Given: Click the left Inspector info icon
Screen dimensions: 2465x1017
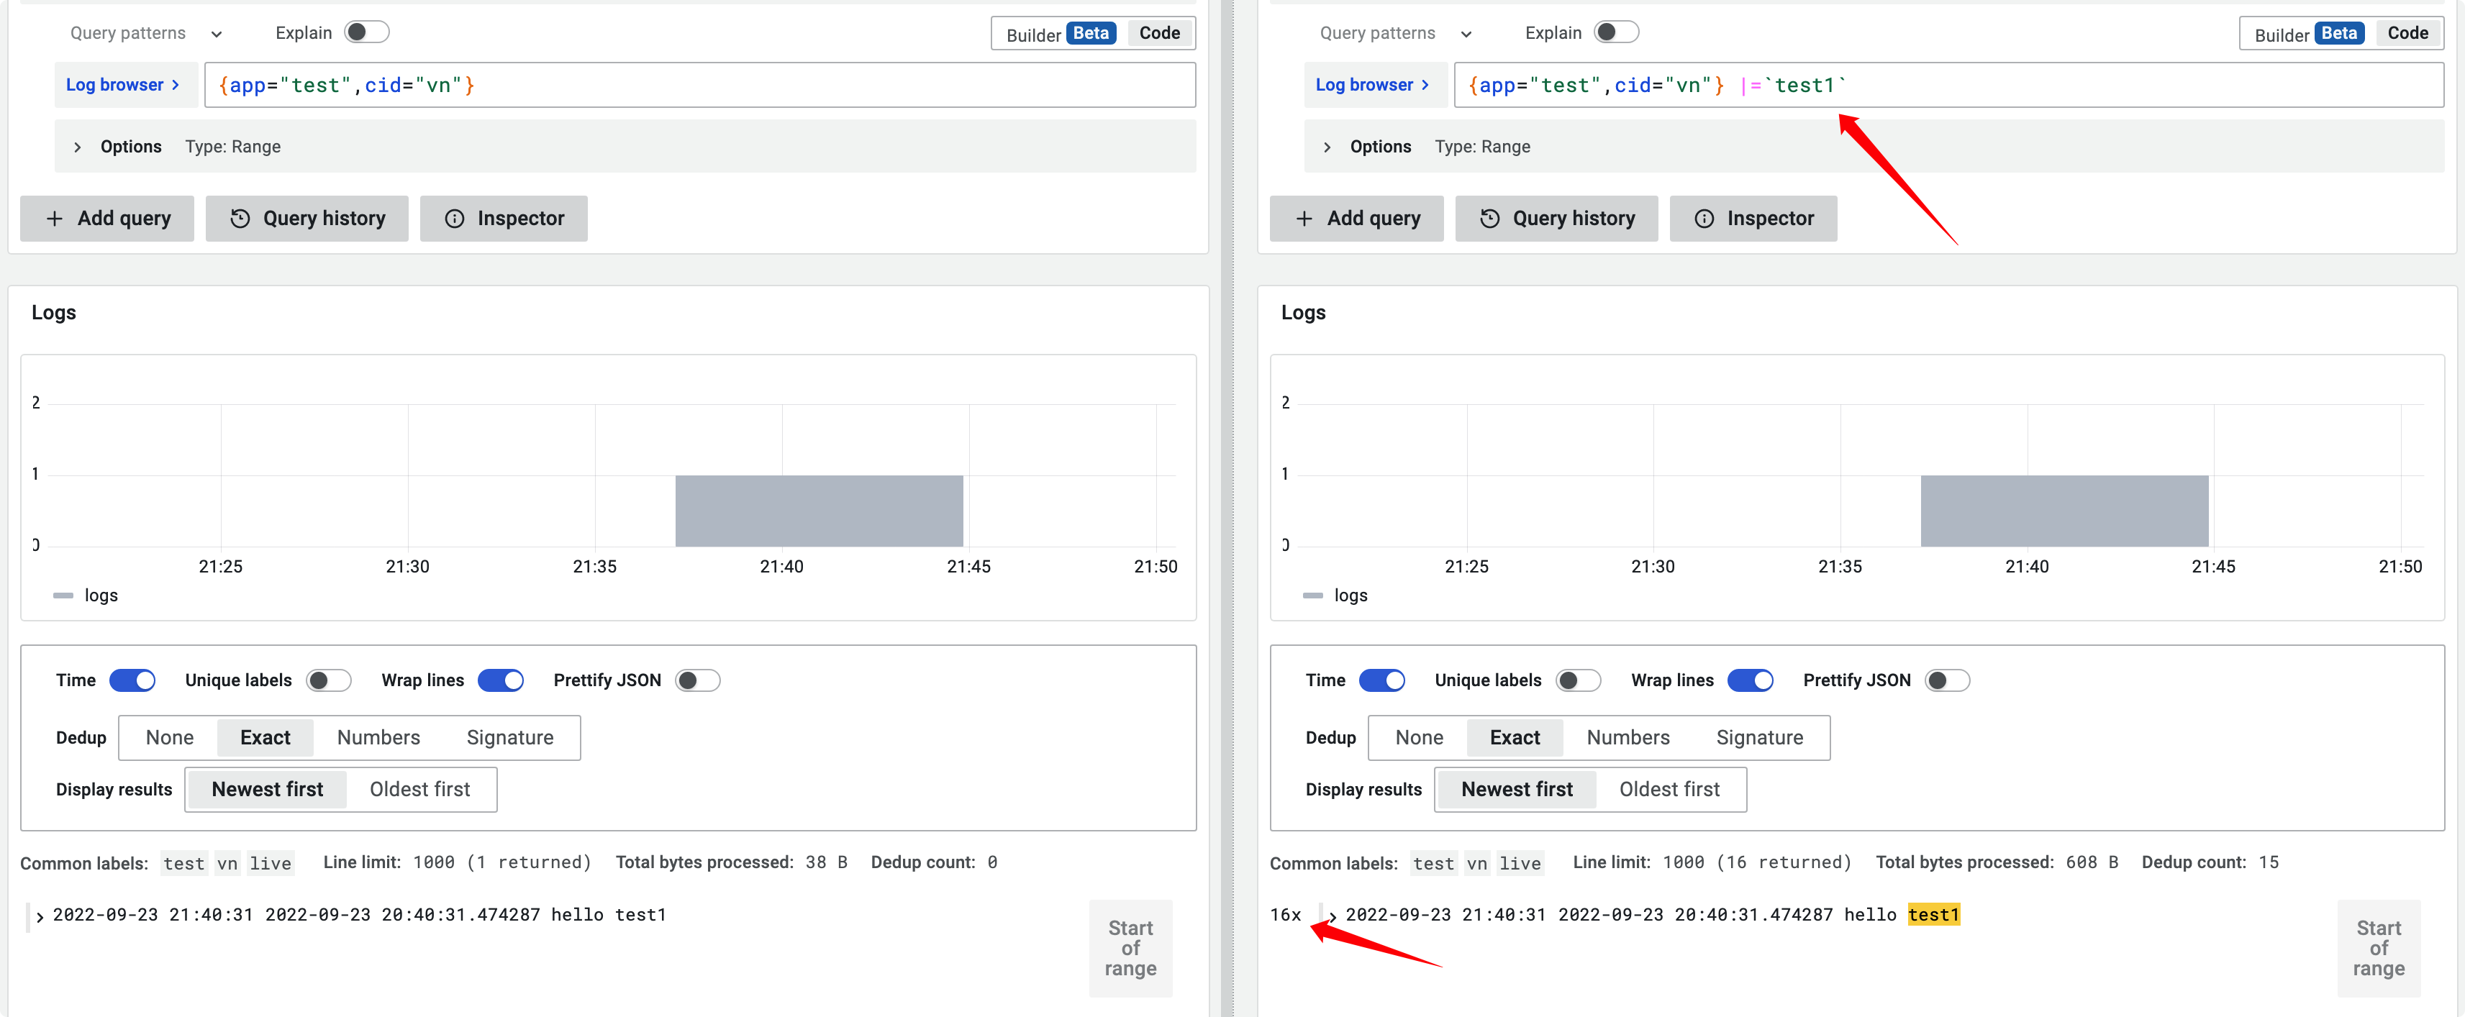Looking at the screenshot, I should (x=455, y=219).
